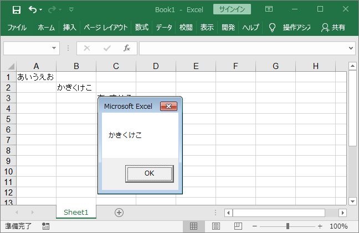Switch to Page Layout view

pyautogui.click(x=216, y=226)
